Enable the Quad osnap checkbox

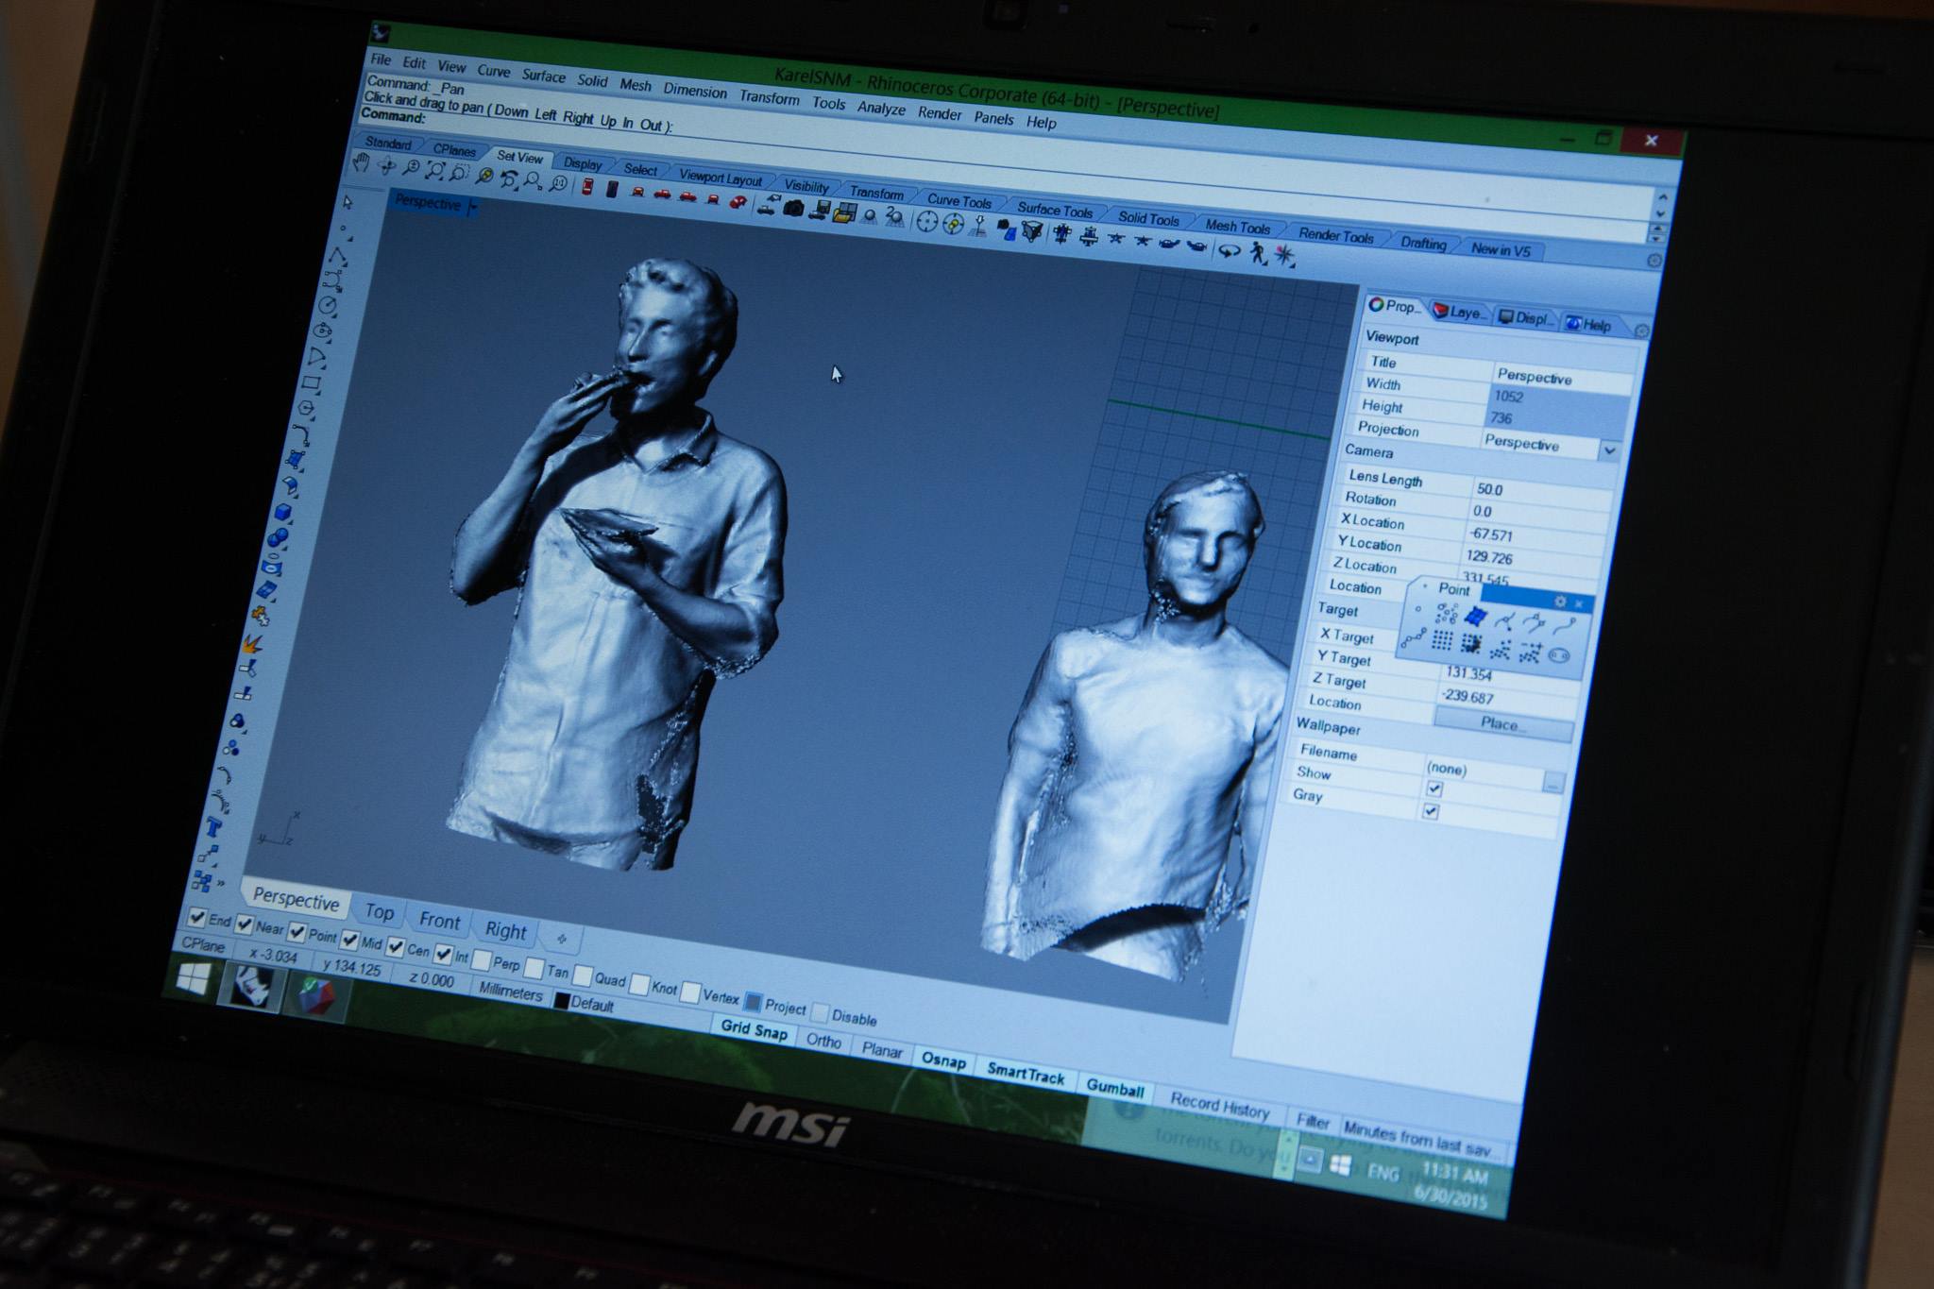pos(583,975)
